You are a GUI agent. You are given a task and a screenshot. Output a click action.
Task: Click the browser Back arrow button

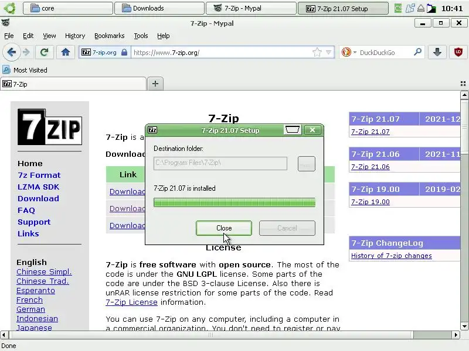coord(12,52)
